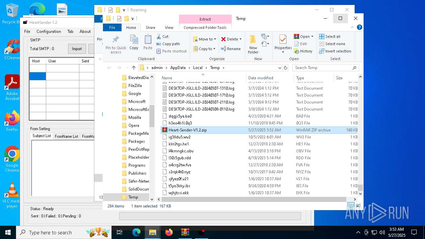425x239 pixels.
Task: Open the Google Chrome desktop shortcut
Action: coord(12,159)
